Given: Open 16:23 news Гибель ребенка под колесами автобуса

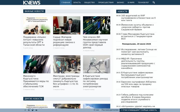Looking at the screenshot, I should click(137, 98).
